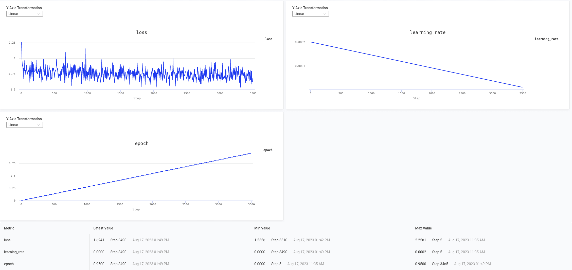Click Step axis label under loss chart
The image size is (572, 270).
click(x=137, y=98)
